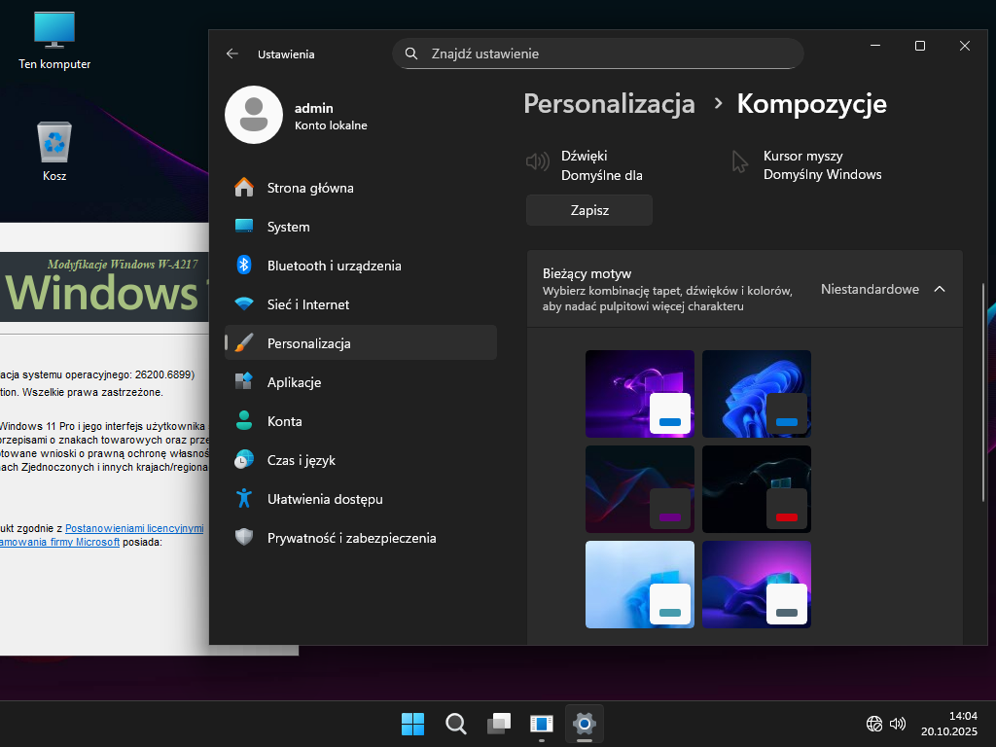Select Ułatwienia dostępu accessibility icon
Image resolution: width=996 pixels, height=747 pixels.
(244, 499)
